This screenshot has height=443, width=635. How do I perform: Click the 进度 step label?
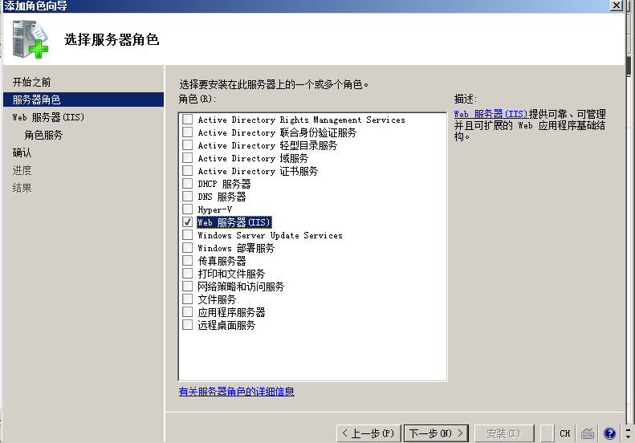click(22, 170)
